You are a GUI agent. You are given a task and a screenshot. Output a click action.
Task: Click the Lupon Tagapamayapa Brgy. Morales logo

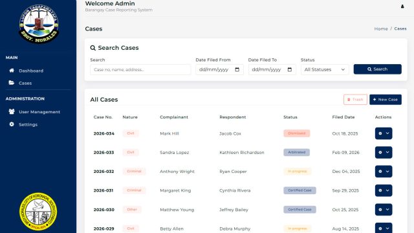tap(39, 24)
